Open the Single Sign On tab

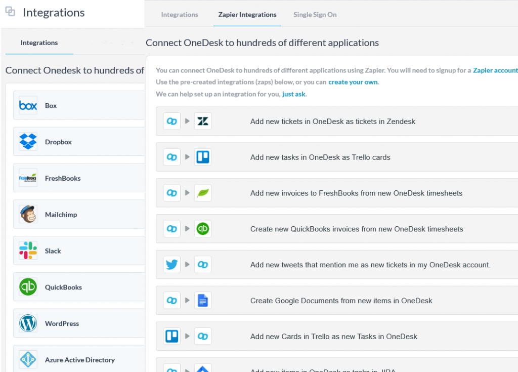pyautogui.click(x=315, y=15)
